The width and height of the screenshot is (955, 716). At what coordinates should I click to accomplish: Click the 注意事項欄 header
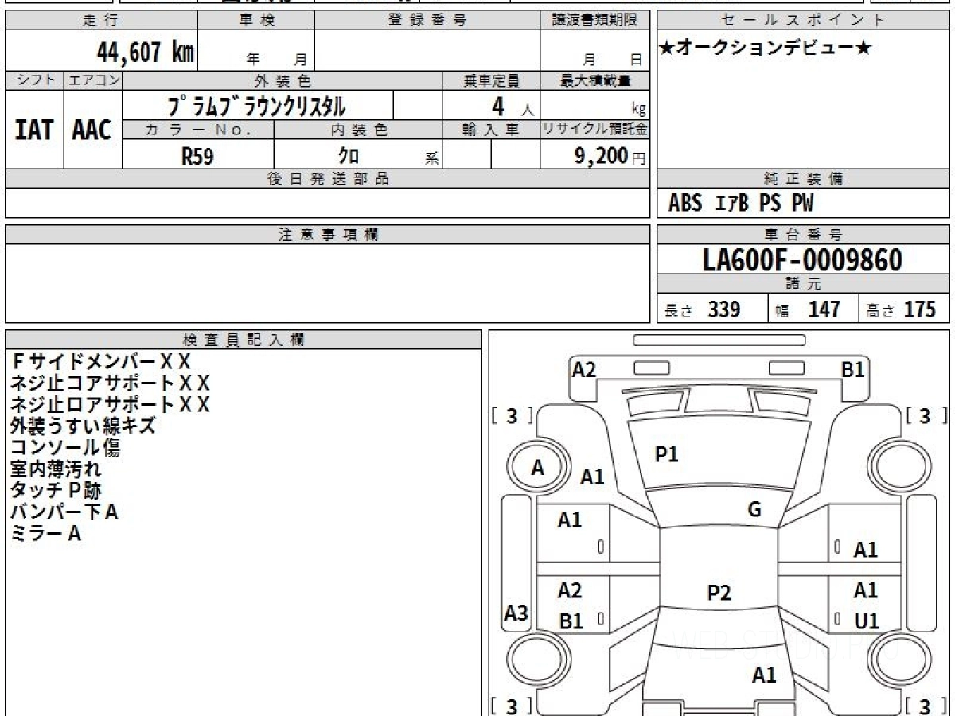pos(328,235)
